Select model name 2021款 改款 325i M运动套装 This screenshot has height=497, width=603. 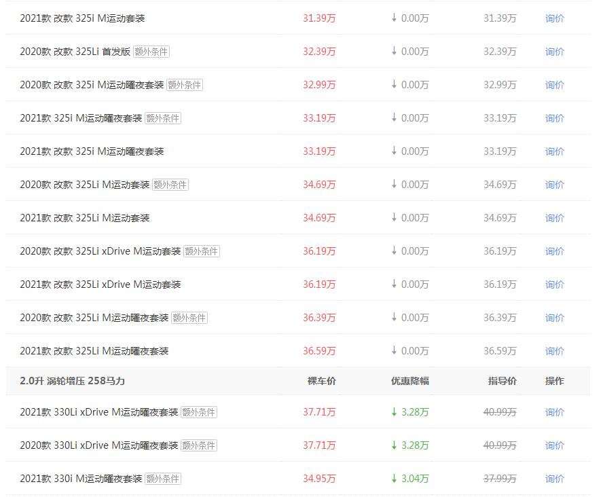82,18
